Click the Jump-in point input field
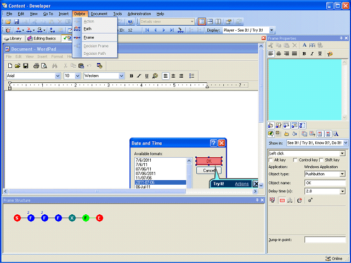The height and width of the screenshot is (263, 351). coord(325,240)
